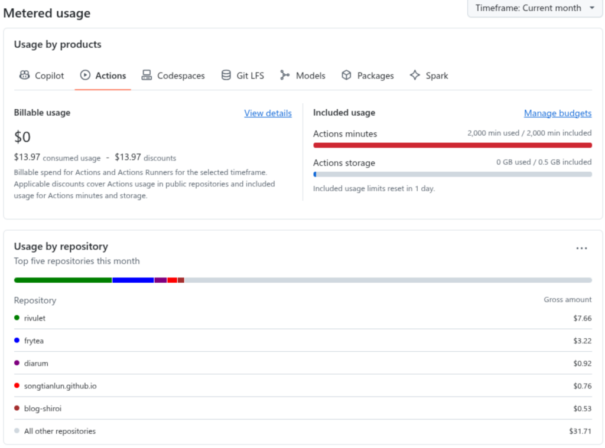Click the Included usage heading

tap(344, 113)
